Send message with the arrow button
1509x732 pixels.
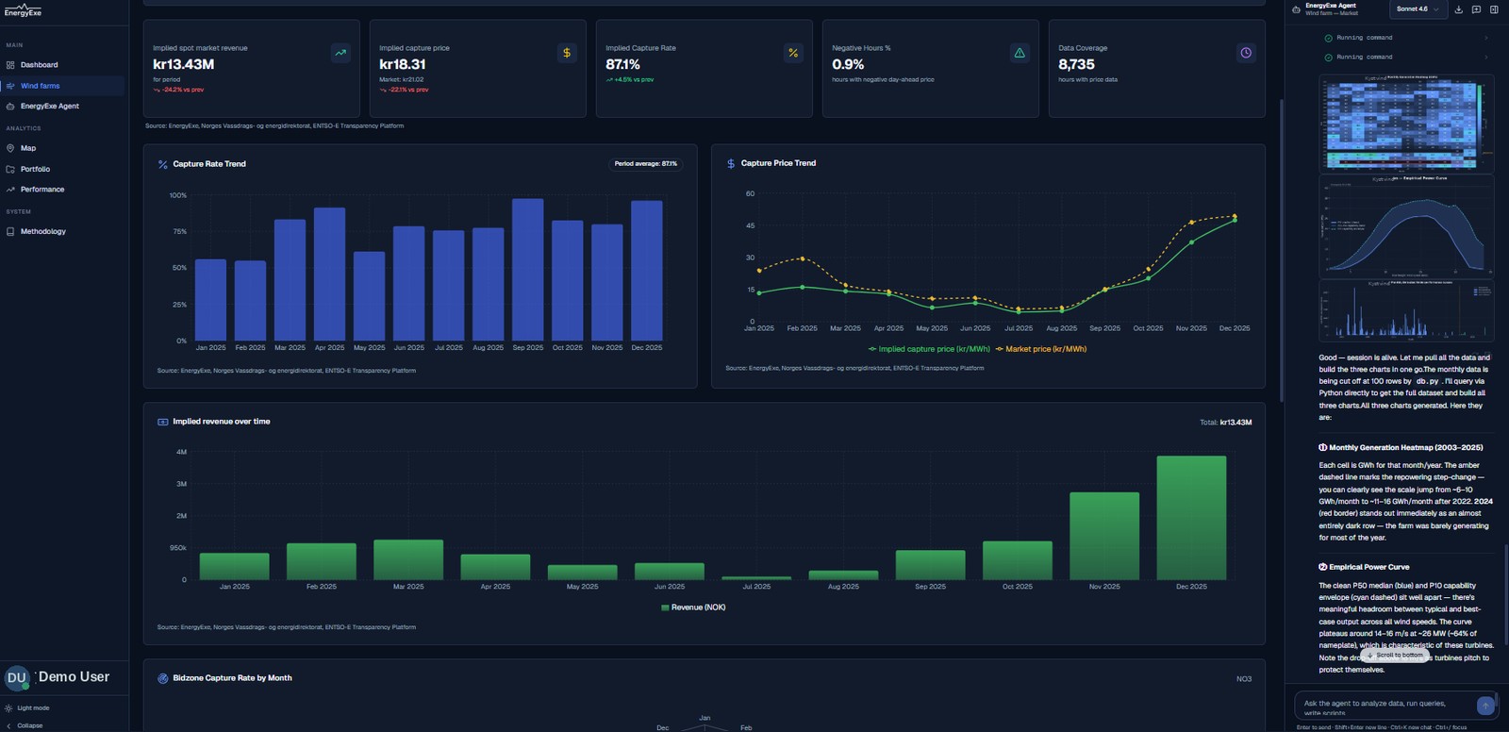coord(1485,706)
